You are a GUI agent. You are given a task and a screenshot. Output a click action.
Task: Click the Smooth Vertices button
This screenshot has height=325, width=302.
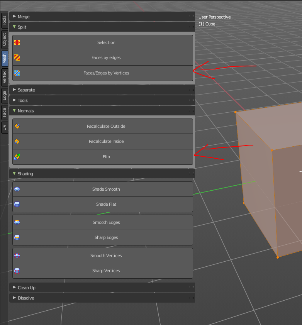pyautogui.click(x=103, y=256)
